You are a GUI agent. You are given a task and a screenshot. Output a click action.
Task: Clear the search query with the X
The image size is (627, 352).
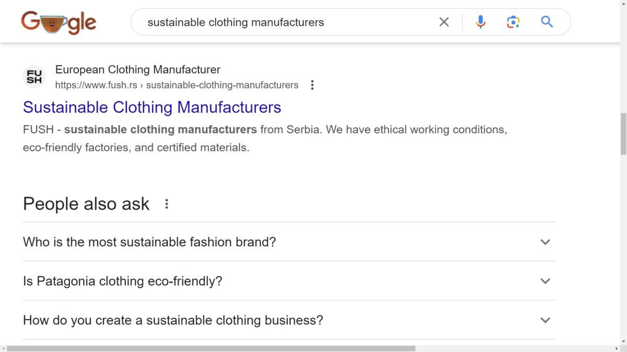(444, 22)
